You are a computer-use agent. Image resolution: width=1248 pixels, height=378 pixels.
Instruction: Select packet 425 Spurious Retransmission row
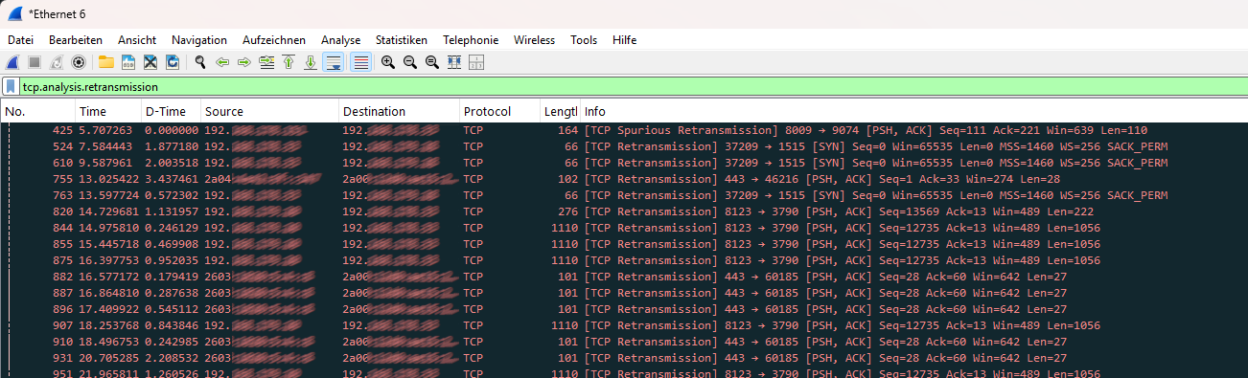pyautogui.click(x=624, y=130)
